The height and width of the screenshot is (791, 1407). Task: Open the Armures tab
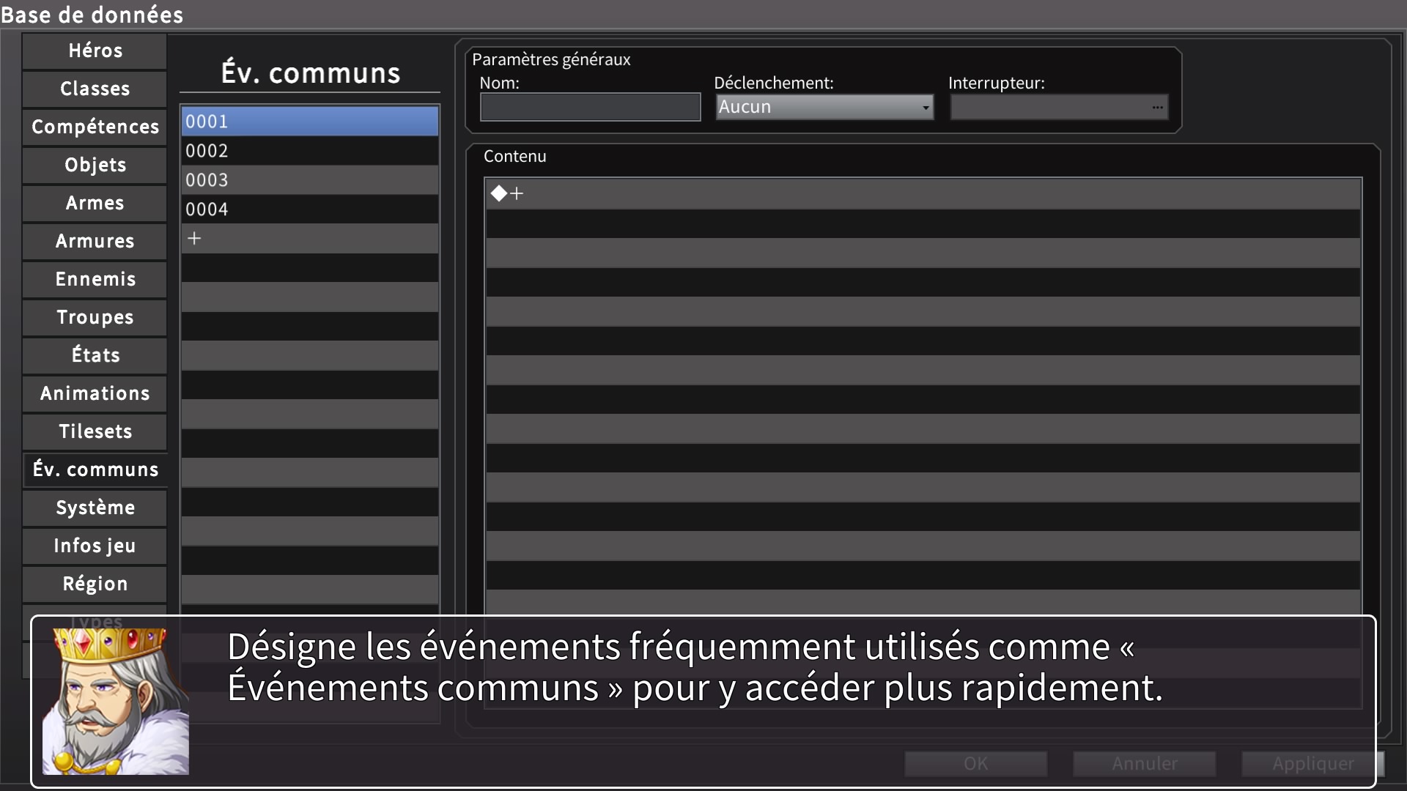point(95,241)
